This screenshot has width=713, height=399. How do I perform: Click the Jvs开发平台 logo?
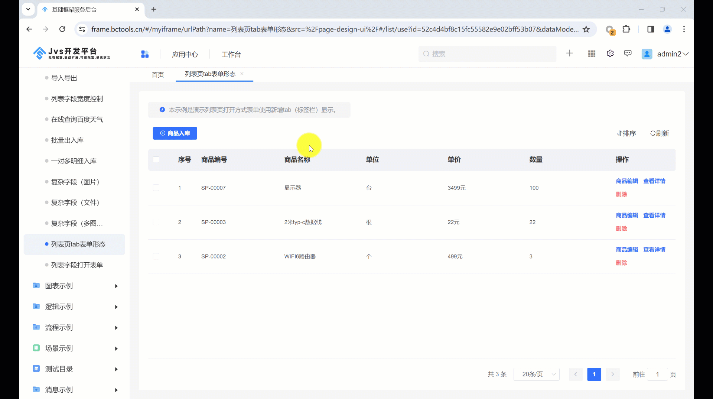pos(72,53)
